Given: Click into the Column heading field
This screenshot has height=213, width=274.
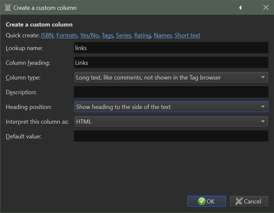Looking at the screenshot, I should (171, 62).
